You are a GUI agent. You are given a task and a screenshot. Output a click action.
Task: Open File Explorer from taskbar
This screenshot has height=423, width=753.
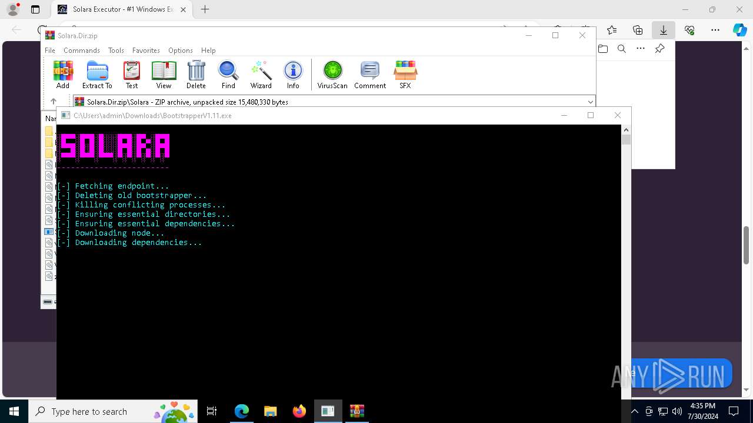click(x=271, y=411)
